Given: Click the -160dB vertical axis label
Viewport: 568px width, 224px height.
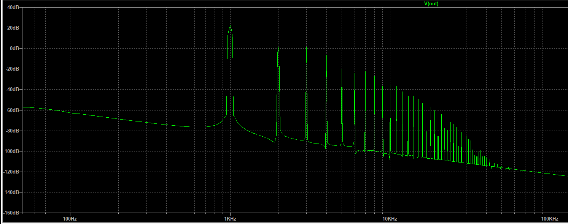Looking at the screenshot, I should click(12, 213).
